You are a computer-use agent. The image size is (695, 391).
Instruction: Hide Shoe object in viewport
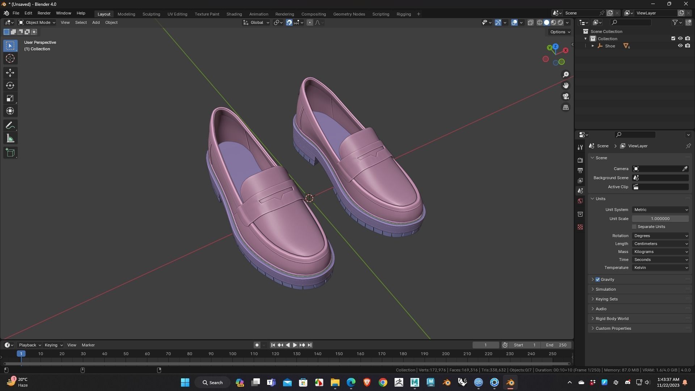(x=680, y=46)
